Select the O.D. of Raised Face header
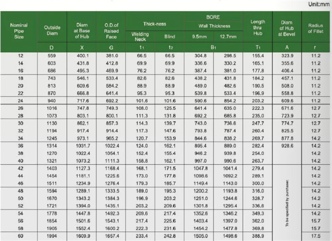This screenshot has height=241, width=332. [x=112, y=31]
